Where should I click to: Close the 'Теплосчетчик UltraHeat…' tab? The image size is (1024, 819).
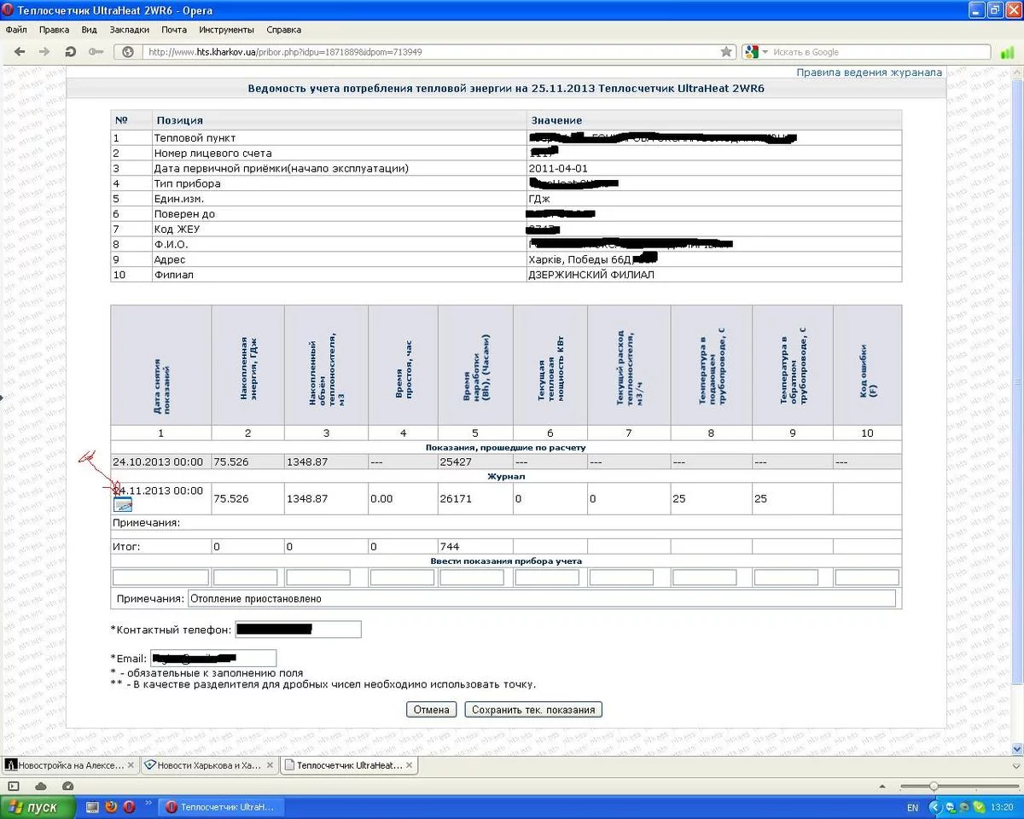(409, 766)
